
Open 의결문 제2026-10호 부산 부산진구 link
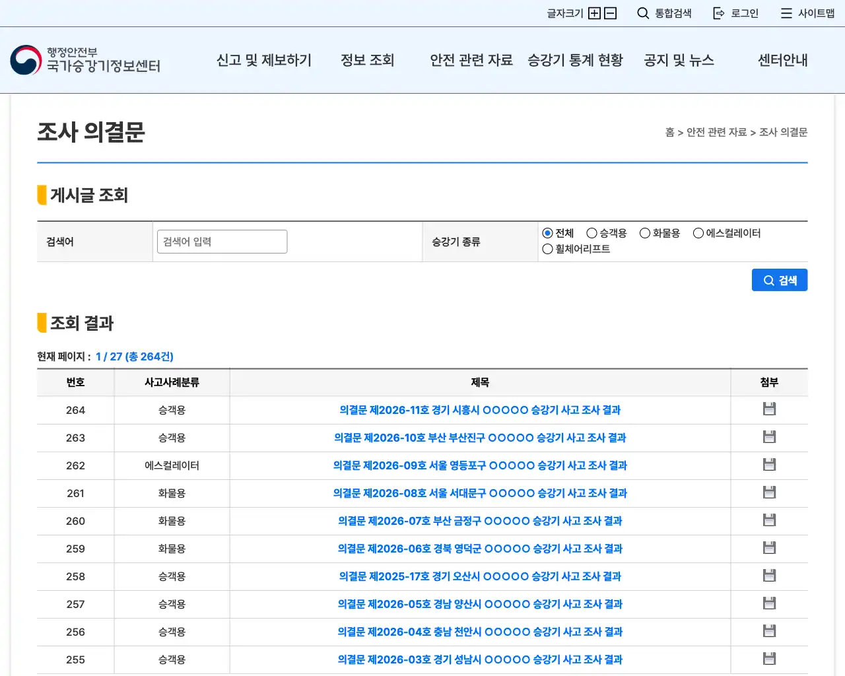pyautogui.click(x=480, y=438)
